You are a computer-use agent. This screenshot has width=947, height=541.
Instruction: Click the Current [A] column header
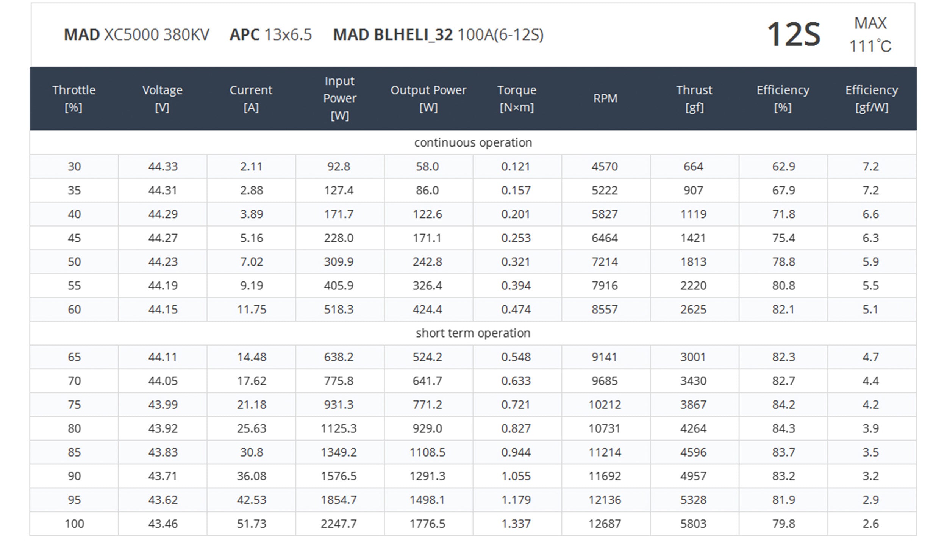251,99
